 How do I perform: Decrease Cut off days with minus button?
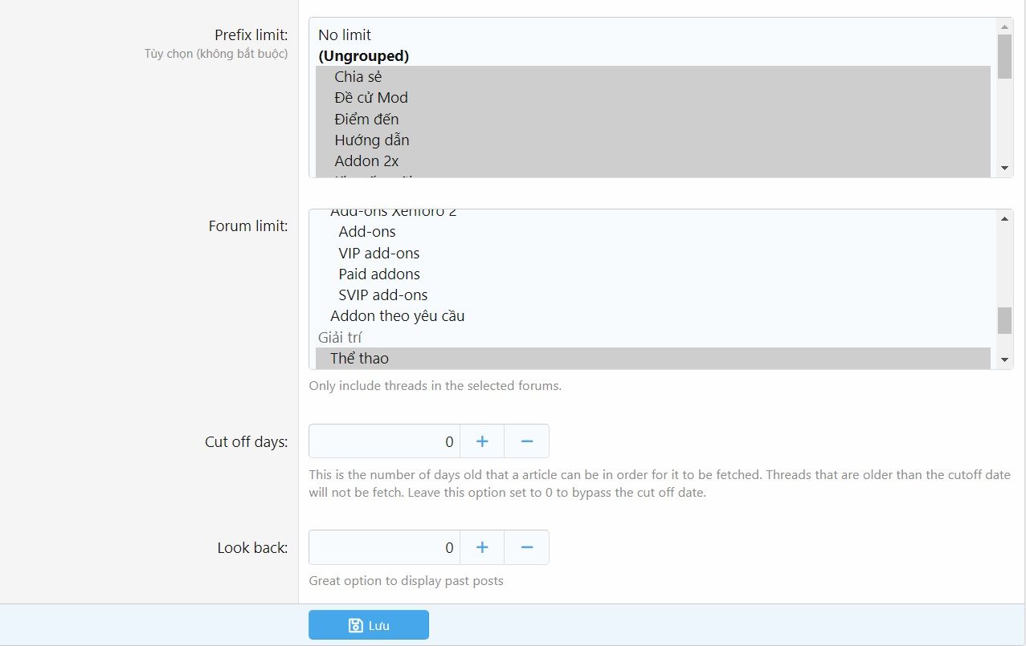(x=527, y=441)
